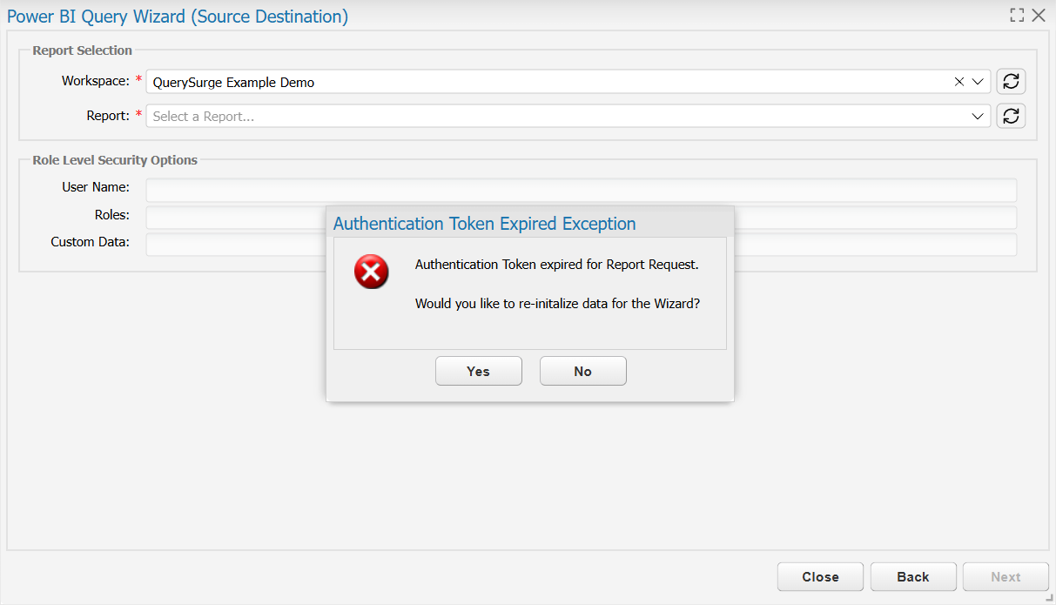
Task: Click the Role Level Security Options label
Action: tap(115, 160)
